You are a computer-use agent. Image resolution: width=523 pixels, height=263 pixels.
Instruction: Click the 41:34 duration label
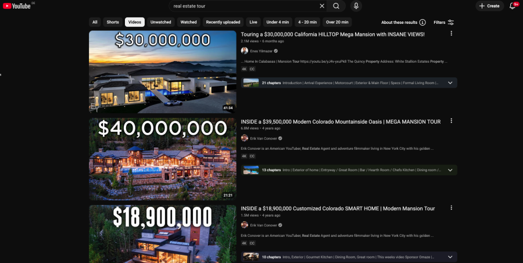(228, 108)
